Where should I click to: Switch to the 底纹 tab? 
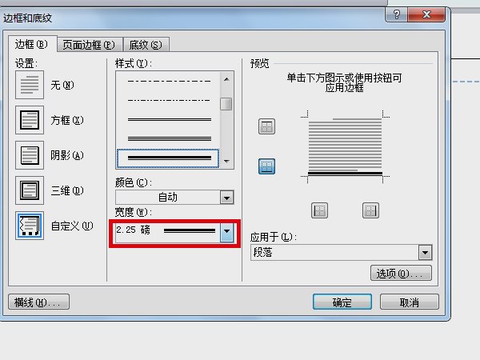(146, 45)
